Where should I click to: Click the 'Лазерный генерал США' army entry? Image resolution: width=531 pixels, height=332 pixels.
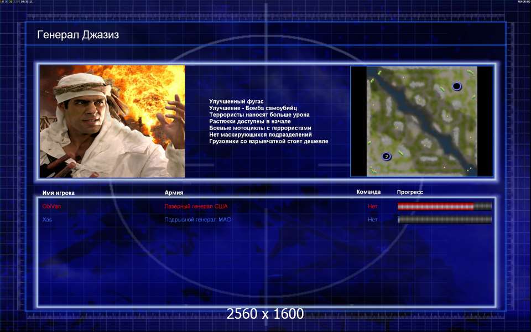click(196, 206)
